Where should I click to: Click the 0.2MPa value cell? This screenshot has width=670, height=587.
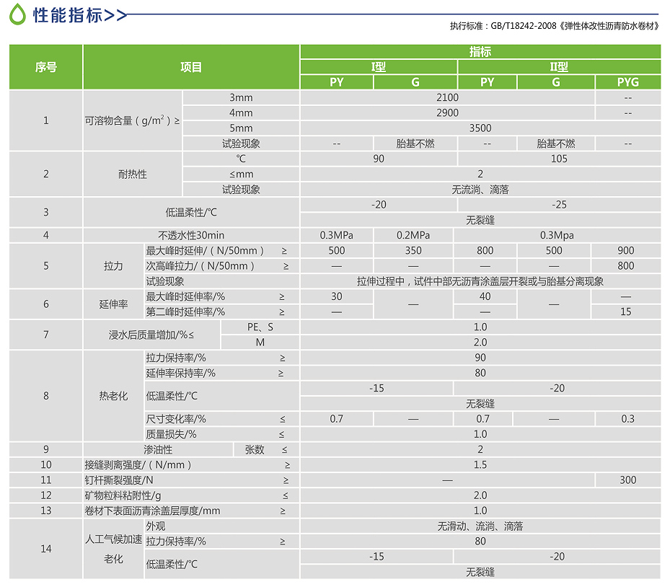click(413, 235)
